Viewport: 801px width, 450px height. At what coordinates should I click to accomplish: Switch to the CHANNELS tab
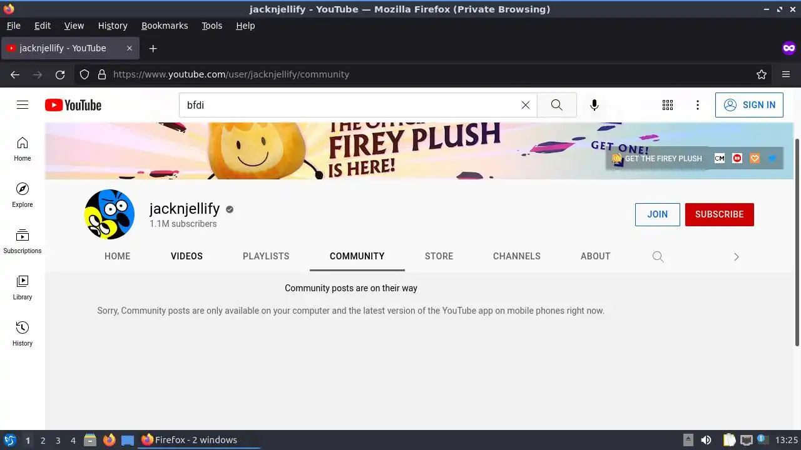[517, 256]
